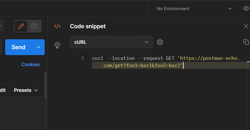Open the Presets dropdown
The height and width of the screenshot is (130, 250).
[26, 90]
